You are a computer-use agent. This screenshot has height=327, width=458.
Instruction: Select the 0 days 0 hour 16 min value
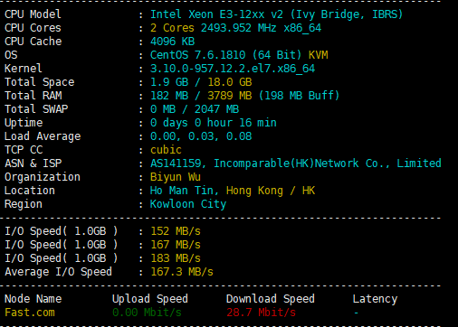(214, 123)
